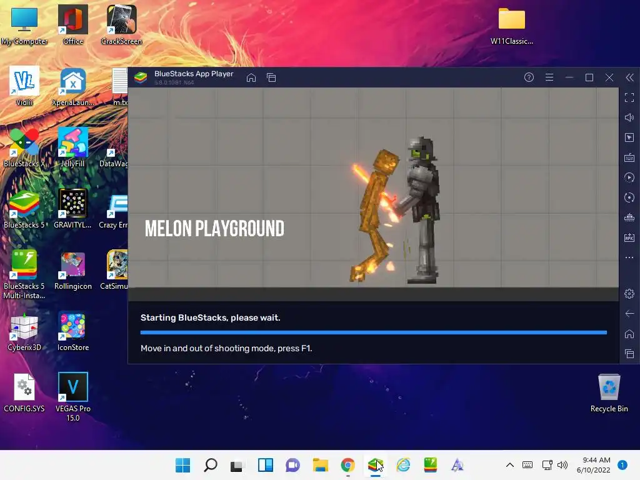Open Google Chrome from taskbar
Image resolution: width=640 pixels, height=480 pixels.
pos(347,465)
